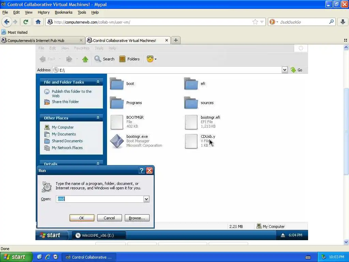Open the View menu in Mypal
This screenshot has height=262, width=349.
(x=29, y=12)
